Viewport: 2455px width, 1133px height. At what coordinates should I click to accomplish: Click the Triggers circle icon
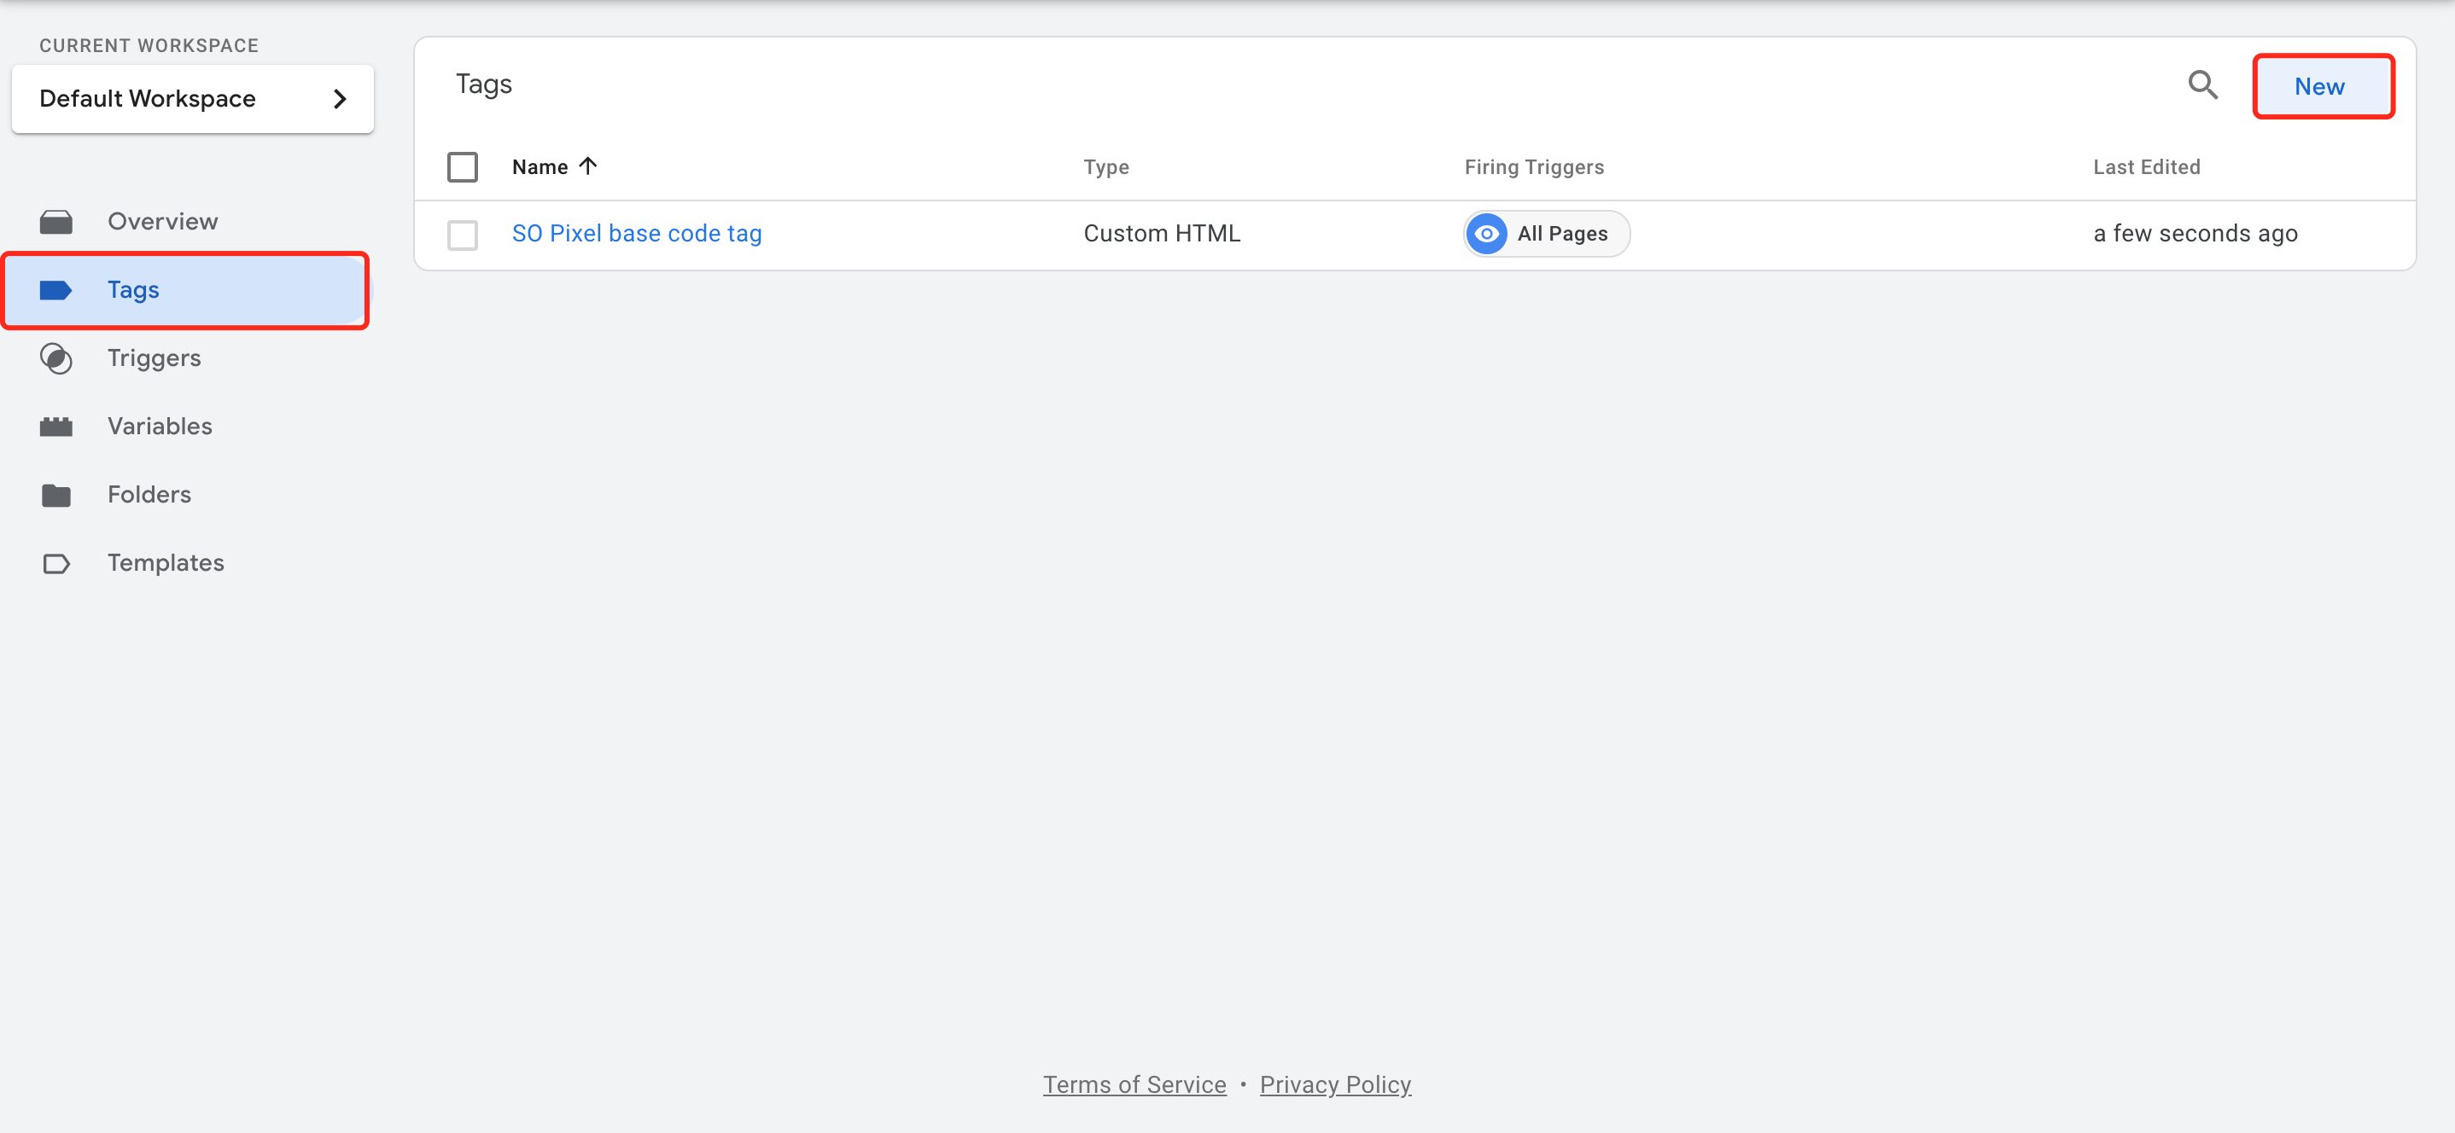[56, 358]
